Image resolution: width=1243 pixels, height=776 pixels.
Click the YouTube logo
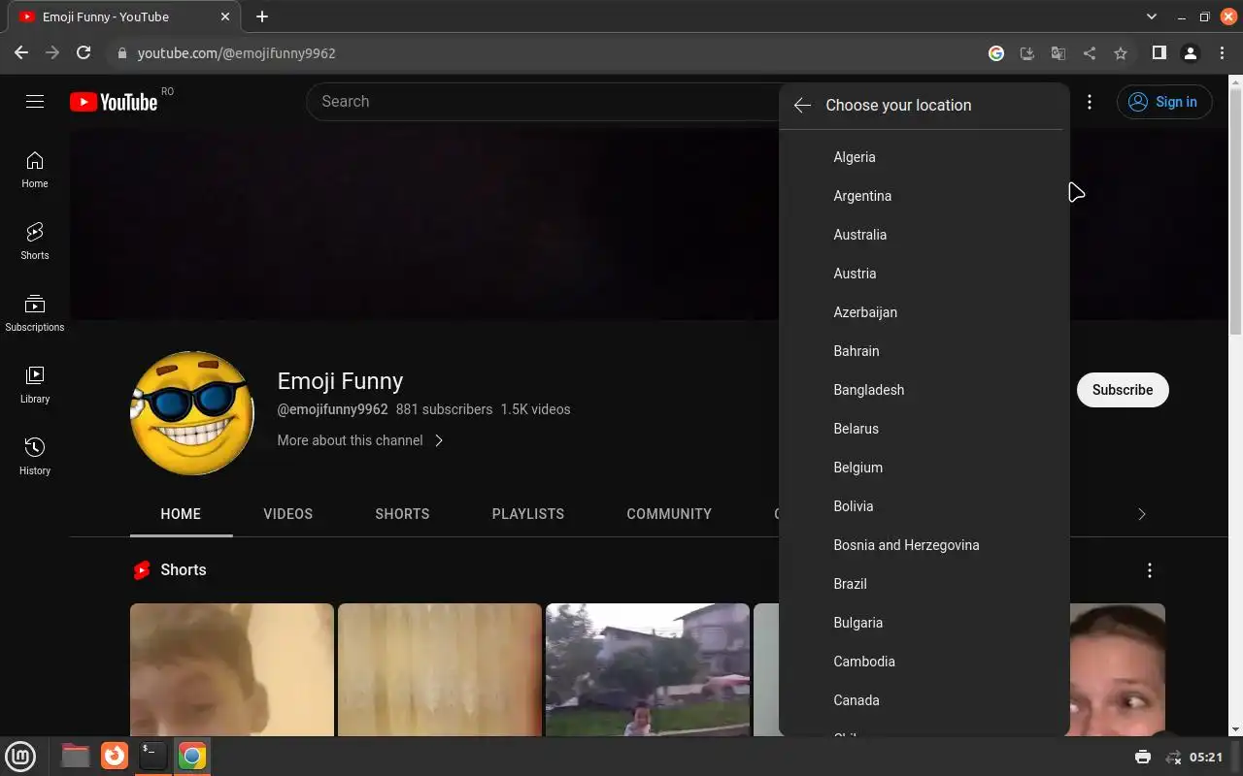click(114, 102)
